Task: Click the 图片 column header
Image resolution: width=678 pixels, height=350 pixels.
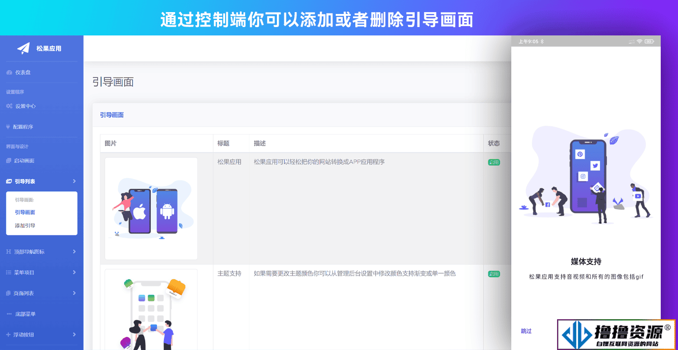Action: coord(111,144)
